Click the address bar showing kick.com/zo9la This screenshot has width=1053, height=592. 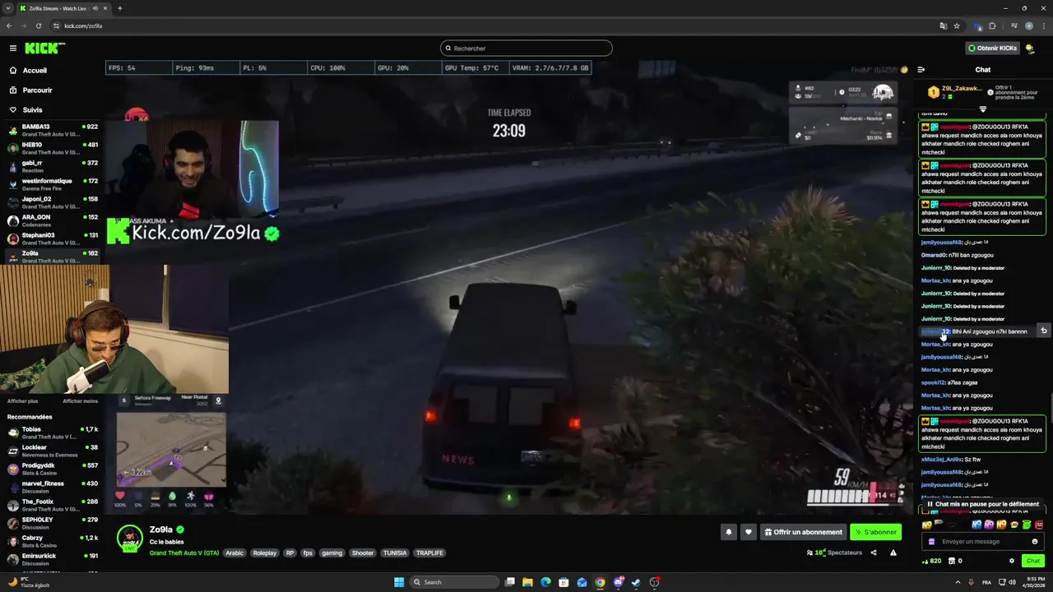(494, 25)
